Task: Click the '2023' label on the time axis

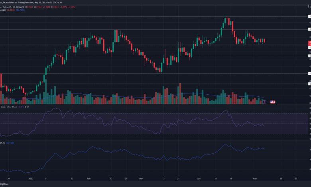Action: [x=30, y=179]
